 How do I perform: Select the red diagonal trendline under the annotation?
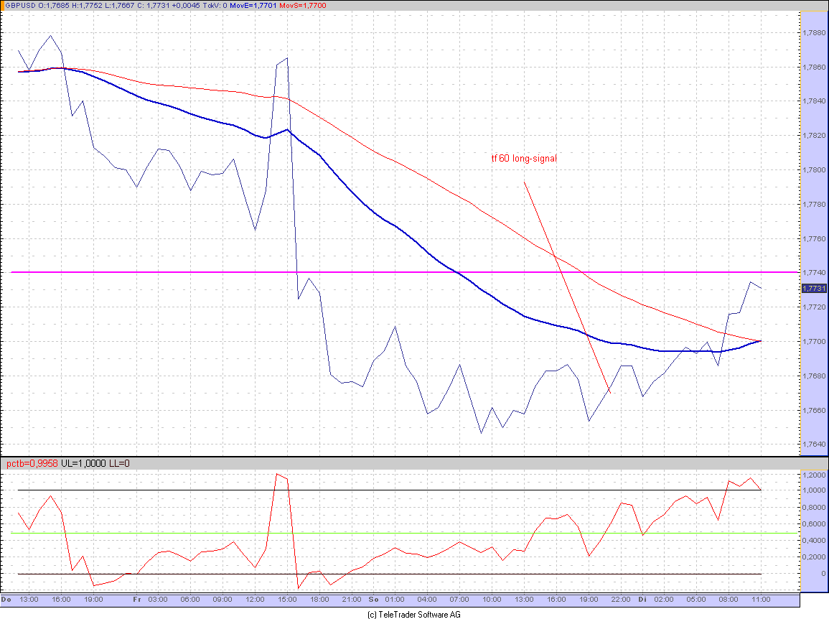[x=567, y=288]
